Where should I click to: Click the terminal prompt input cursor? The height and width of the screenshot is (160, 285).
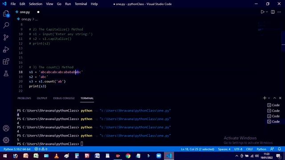[x=82, y=144]
